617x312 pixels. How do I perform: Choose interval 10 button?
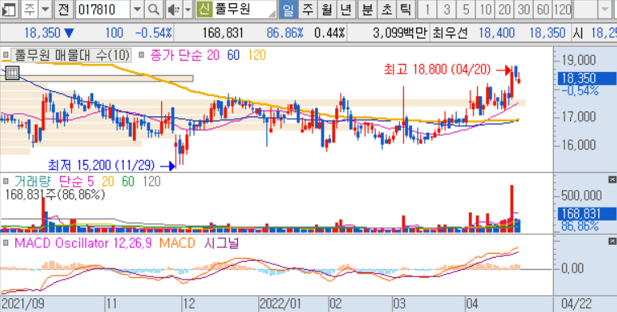coord(486,10)
